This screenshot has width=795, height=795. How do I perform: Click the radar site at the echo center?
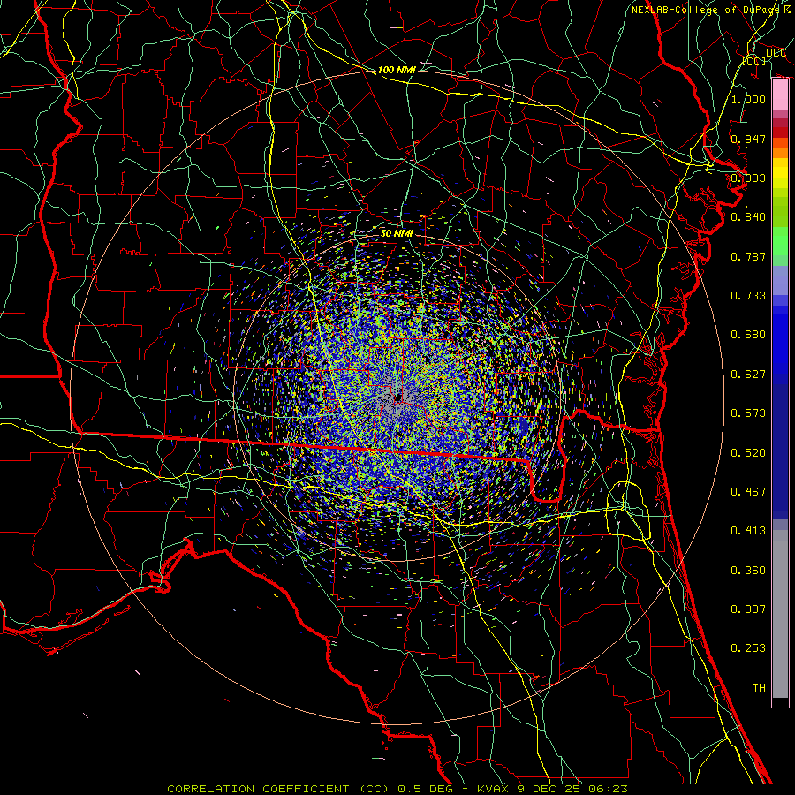397,397
